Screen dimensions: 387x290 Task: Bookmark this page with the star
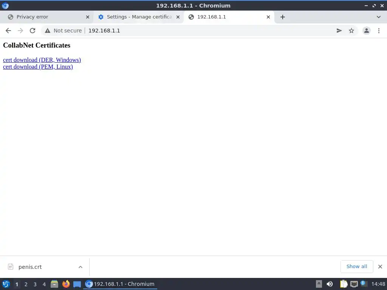point(351,31)
